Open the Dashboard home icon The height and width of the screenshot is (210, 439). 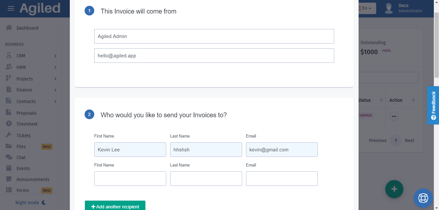pos(9,28)
